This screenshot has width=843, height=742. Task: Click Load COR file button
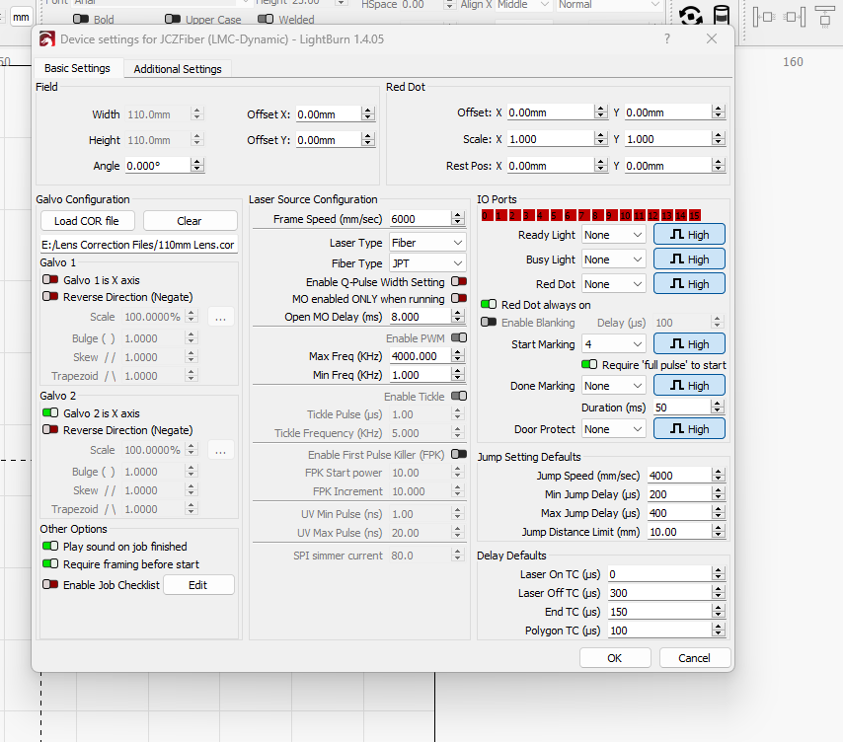[x=87, y=221]
